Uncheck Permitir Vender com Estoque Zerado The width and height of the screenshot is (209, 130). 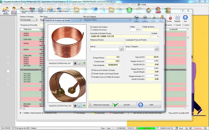(92, 74)
